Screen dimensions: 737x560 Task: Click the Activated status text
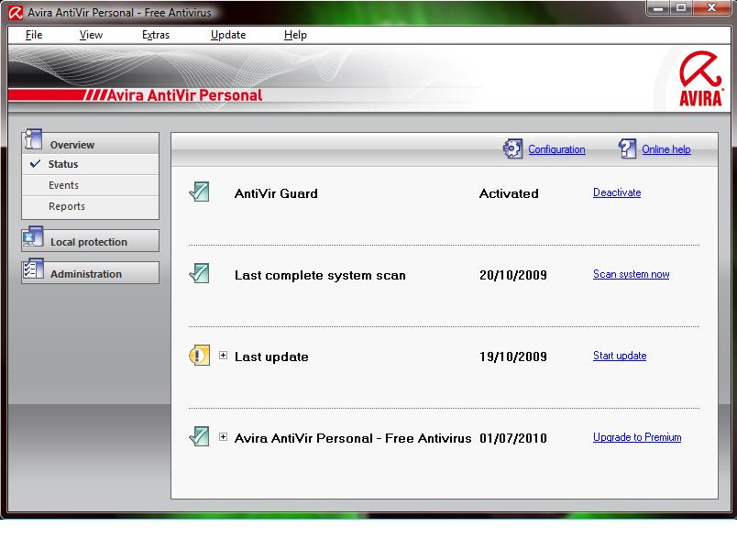[x=509, y=193]
